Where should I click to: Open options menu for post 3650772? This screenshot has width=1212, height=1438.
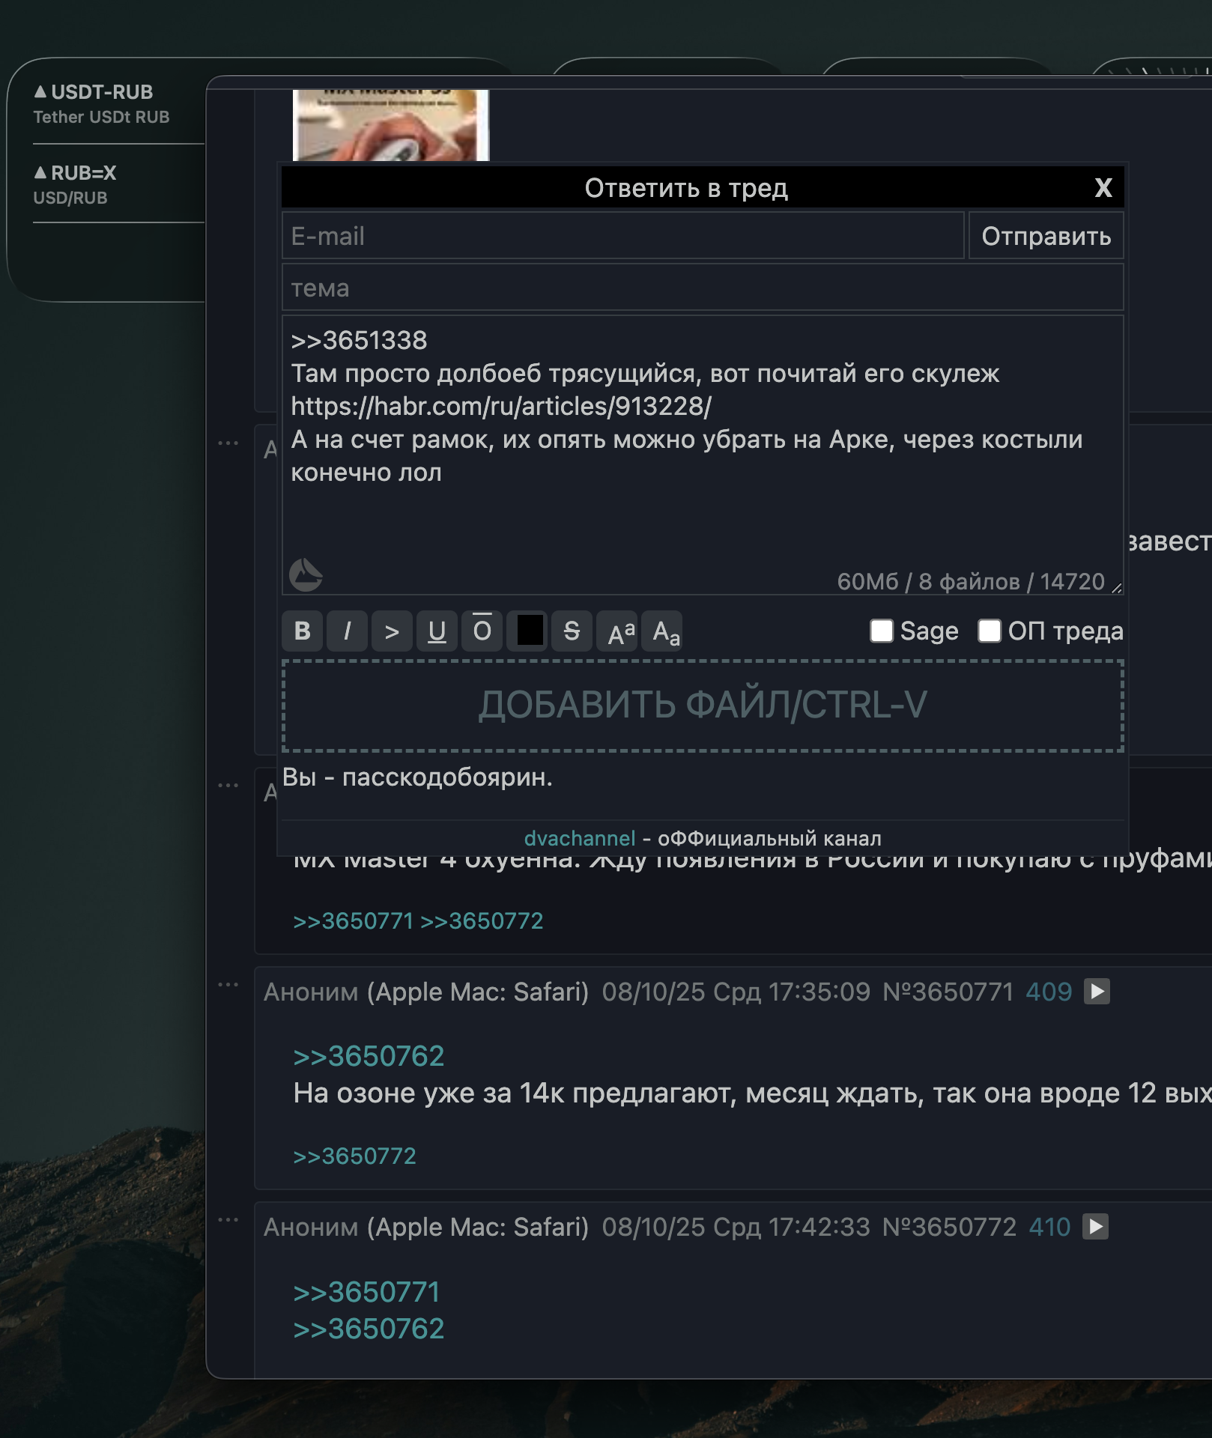(228, 1220)
